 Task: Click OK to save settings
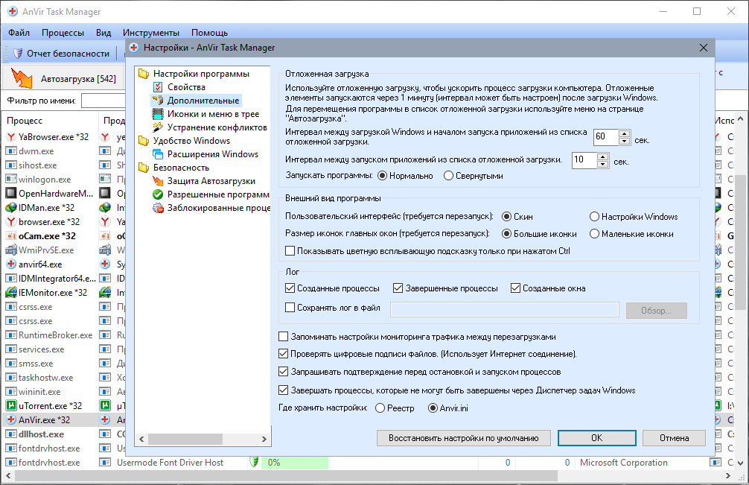(596, 438)
